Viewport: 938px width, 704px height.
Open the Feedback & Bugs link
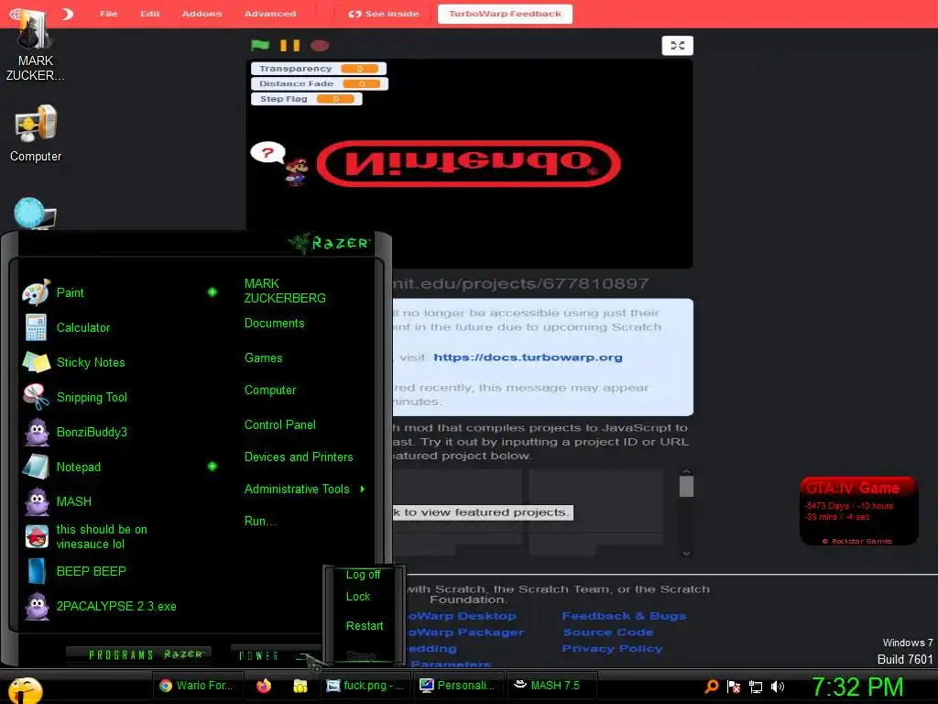click(x=624, y=616)
